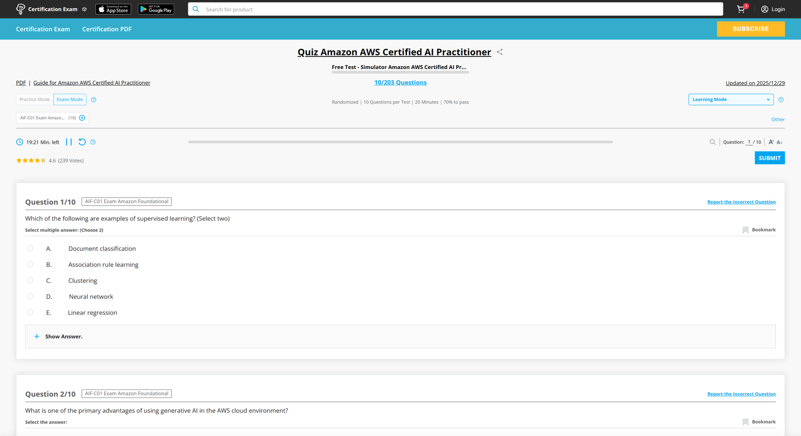
Task: Click help icon next to Exam Mode
Action: (94, 99)
